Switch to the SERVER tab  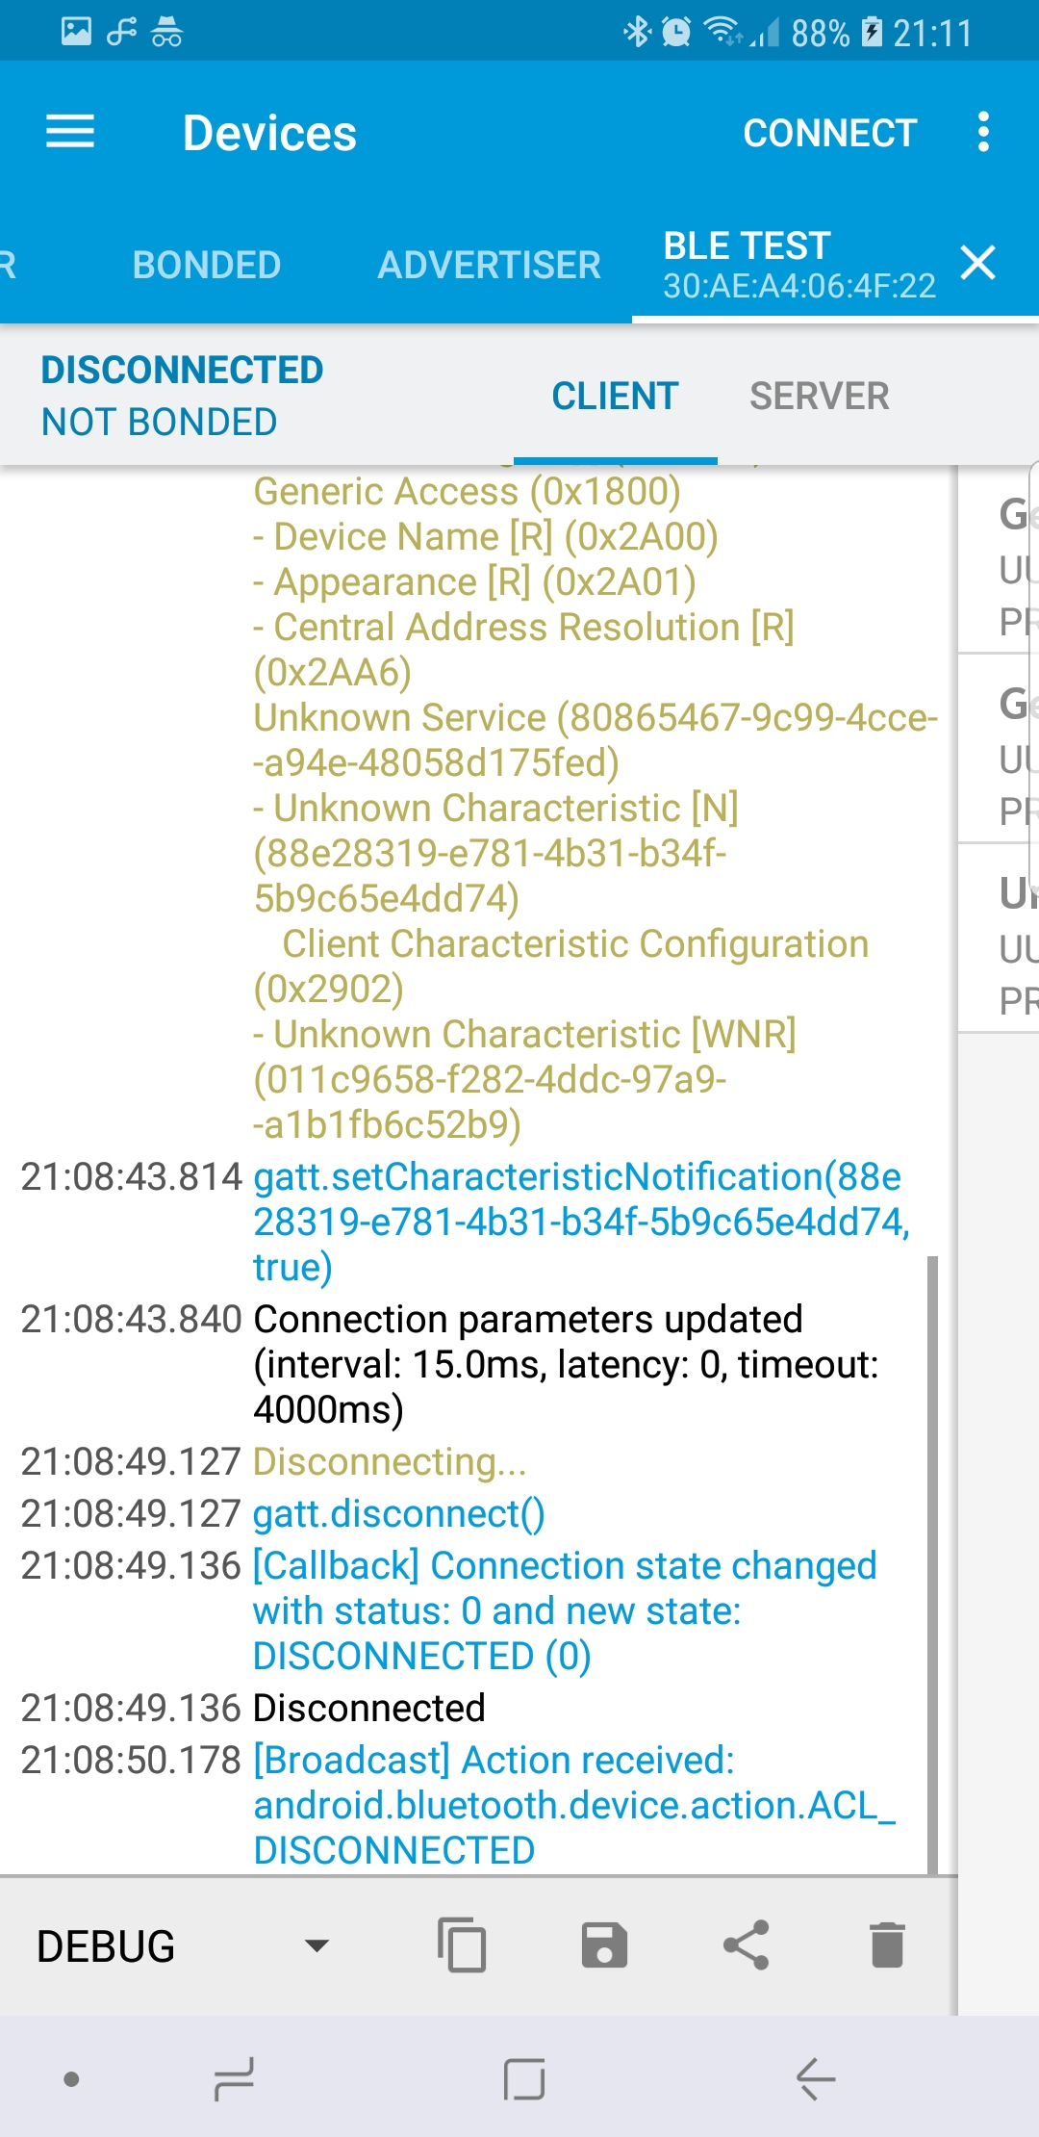tap(819, 396)
